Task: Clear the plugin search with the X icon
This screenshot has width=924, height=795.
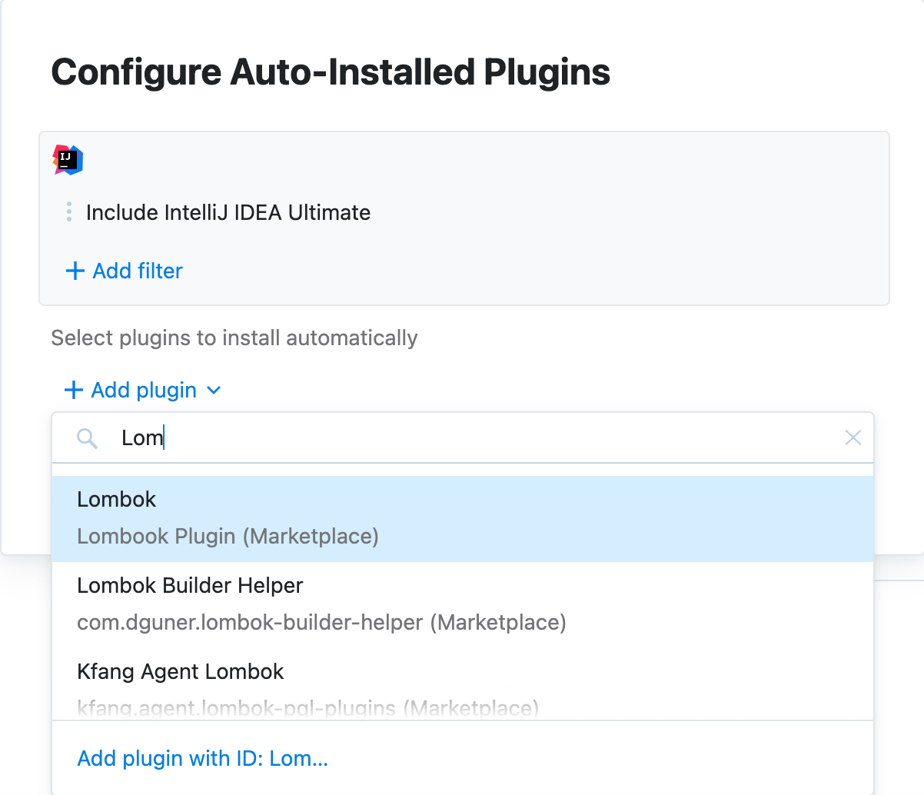Action: tap(853, 438)
